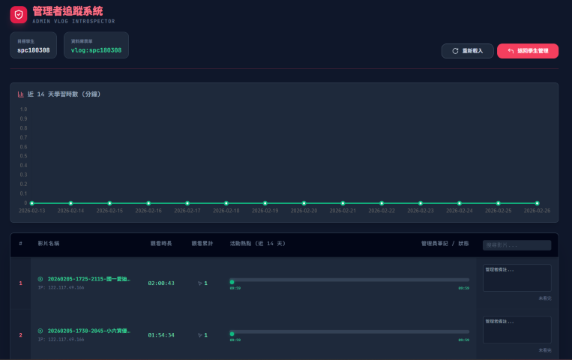Screen dimensions: 572x360
Task: Click the play icon of video 20260205-1730-2045
Action: pos(40,330)
